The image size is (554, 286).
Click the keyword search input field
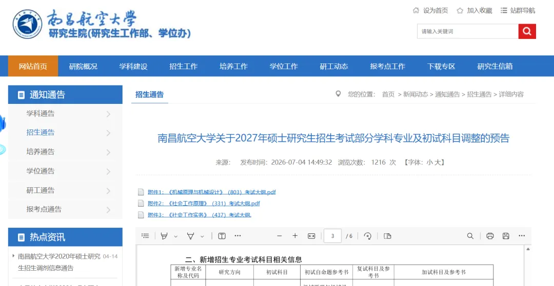click(467, 31)
